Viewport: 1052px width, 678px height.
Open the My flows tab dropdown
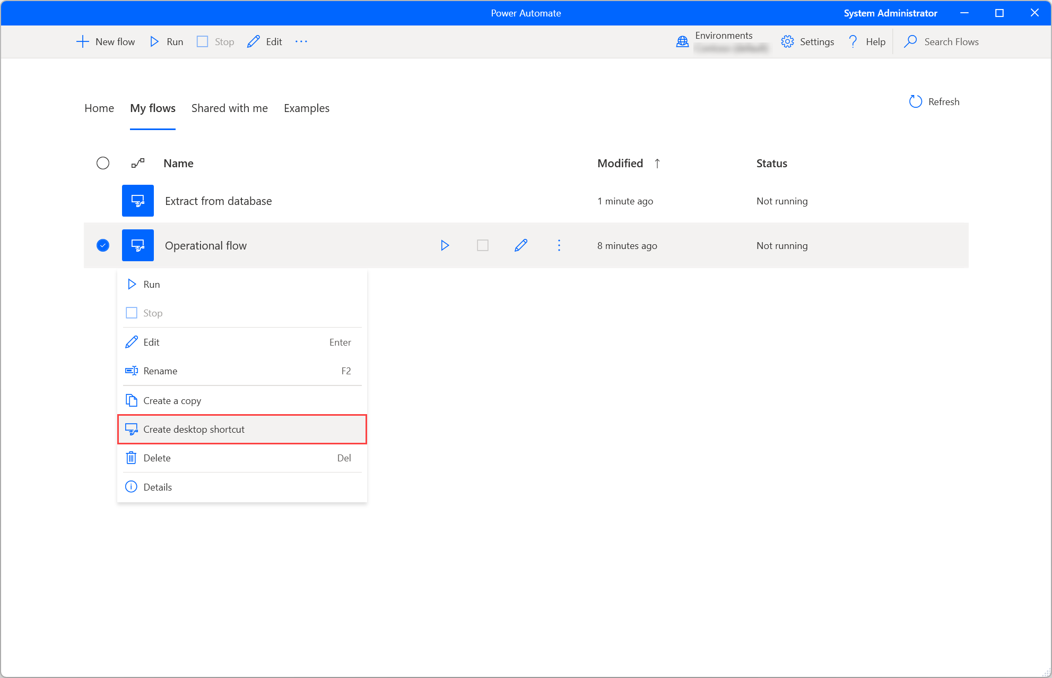coord(152,108)
